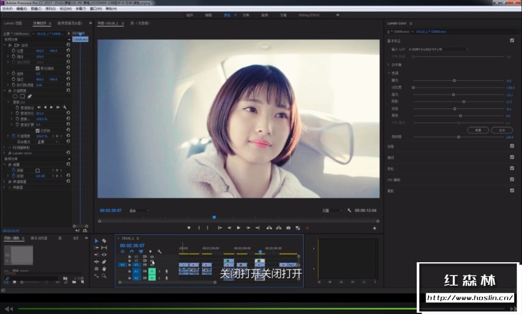This screenshot has width=522, height=314.
Task: Switch to the Lumetri Scopes tab
Action: (x=12, y=23)
